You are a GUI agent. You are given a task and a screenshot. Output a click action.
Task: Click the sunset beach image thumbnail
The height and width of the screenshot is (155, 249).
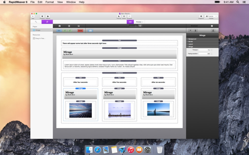point(81,110)
